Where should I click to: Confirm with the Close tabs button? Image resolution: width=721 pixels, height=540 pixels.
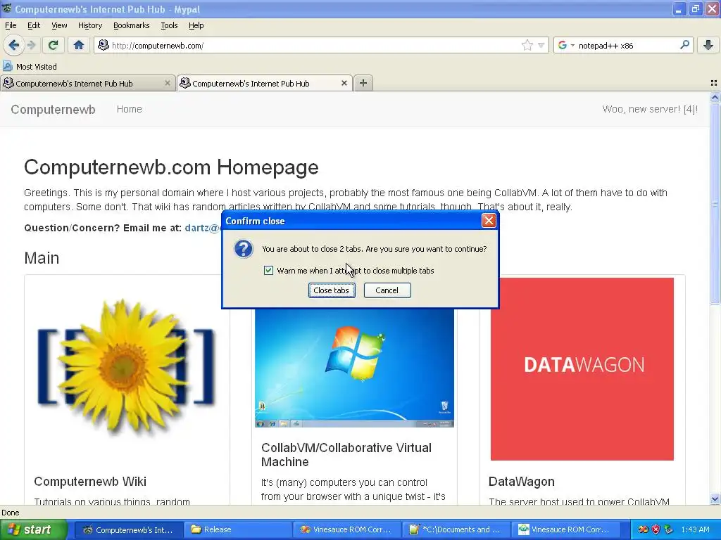[x=332, y=290]
